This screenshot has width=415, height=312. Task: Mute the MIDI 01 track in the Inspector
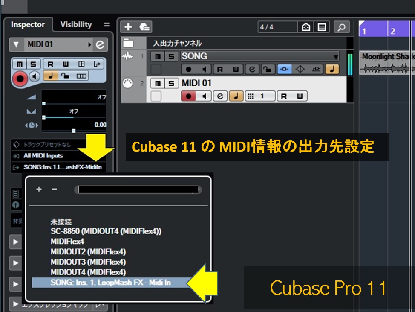pos(20,64)
